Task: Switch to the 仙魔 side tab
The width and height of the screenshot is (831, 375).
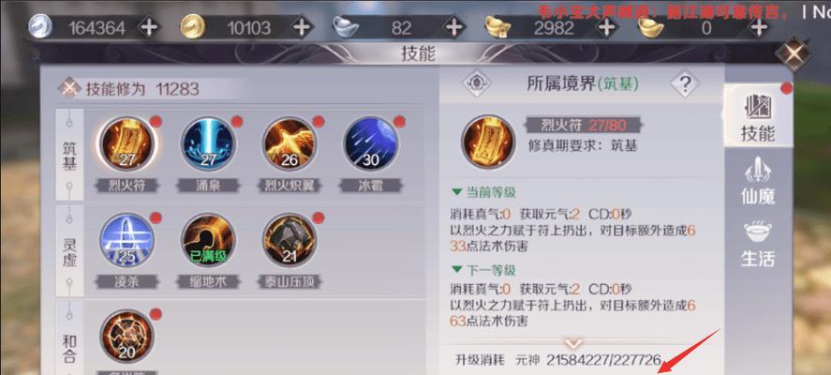Action: [x=758, y=181]
